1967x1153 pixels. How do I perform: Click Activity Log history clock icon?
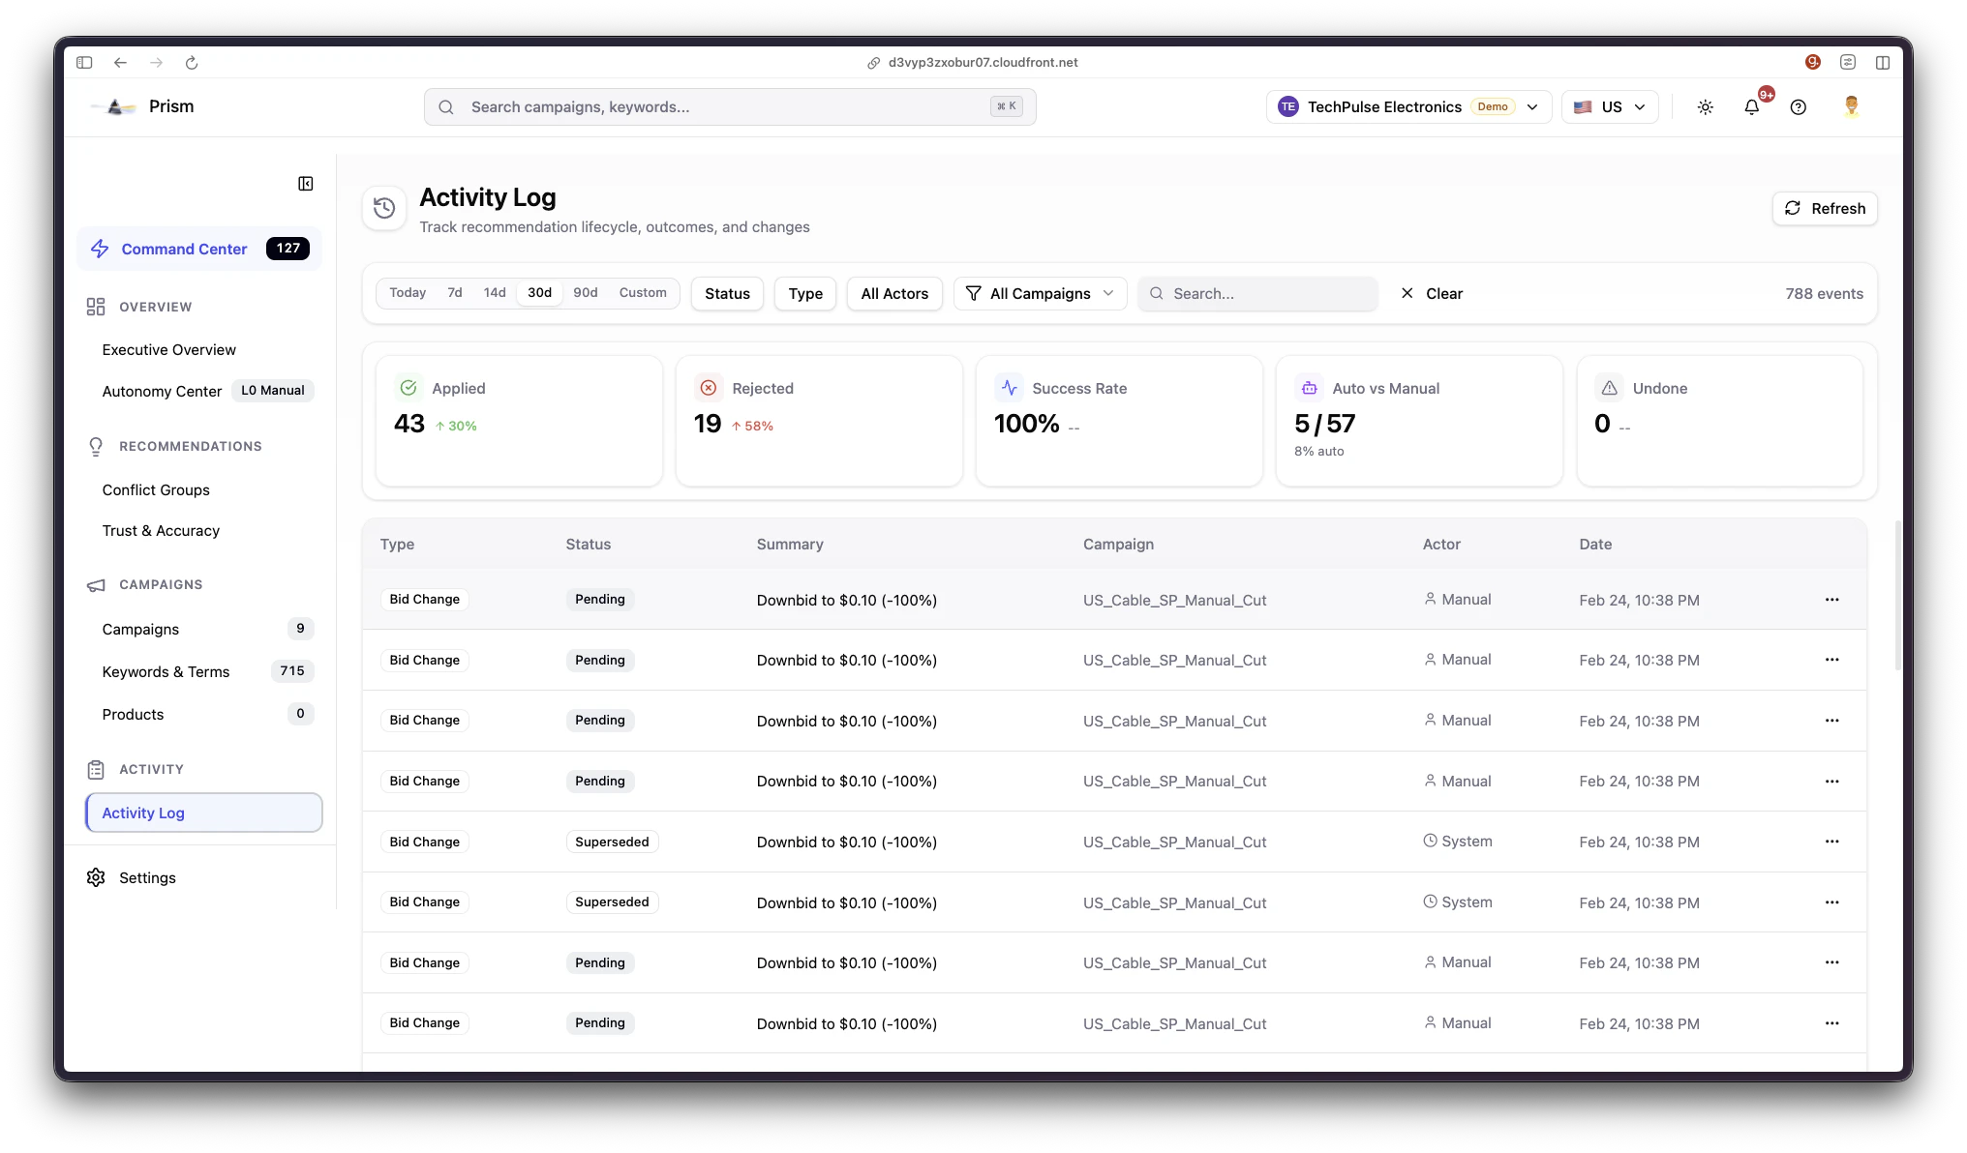tap(384, 208)
